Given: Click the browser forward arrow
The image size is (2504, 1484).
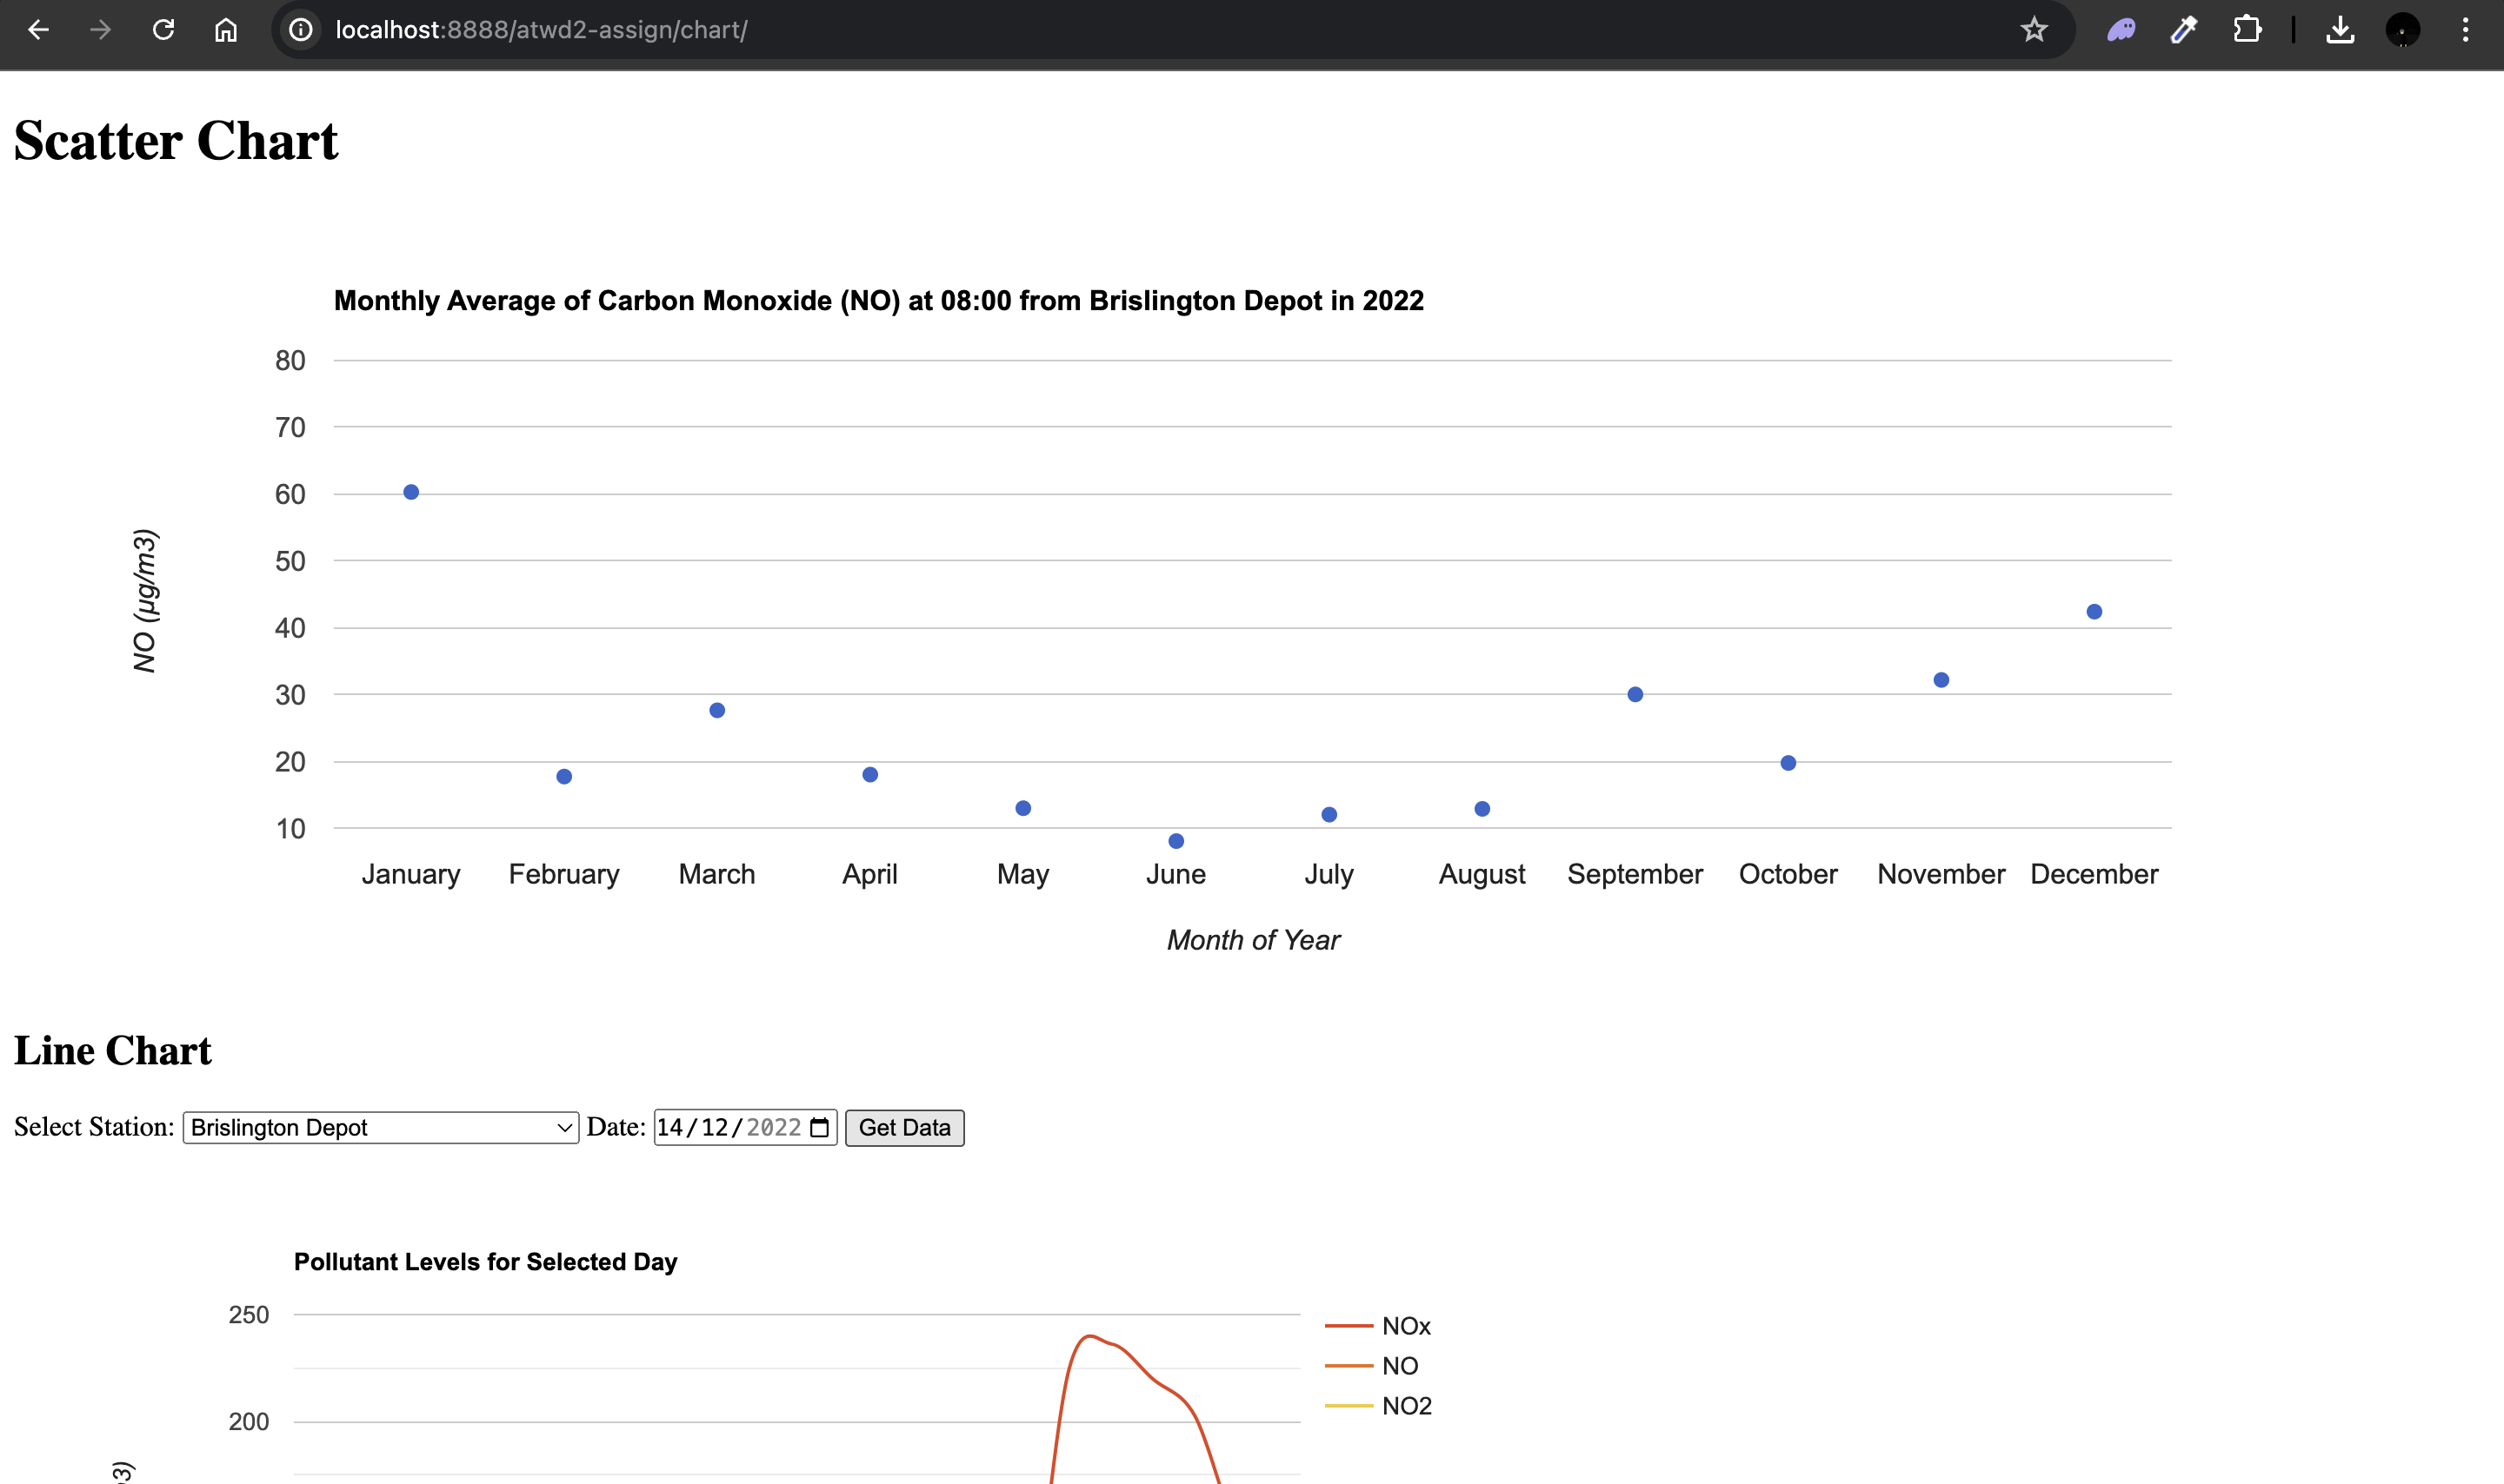Looking at the screenshot, I should point(100,30).
